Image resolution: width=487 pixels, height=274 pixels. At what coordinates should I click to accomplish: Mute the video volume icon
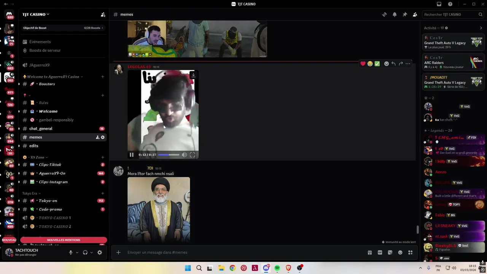coord(184,155)
